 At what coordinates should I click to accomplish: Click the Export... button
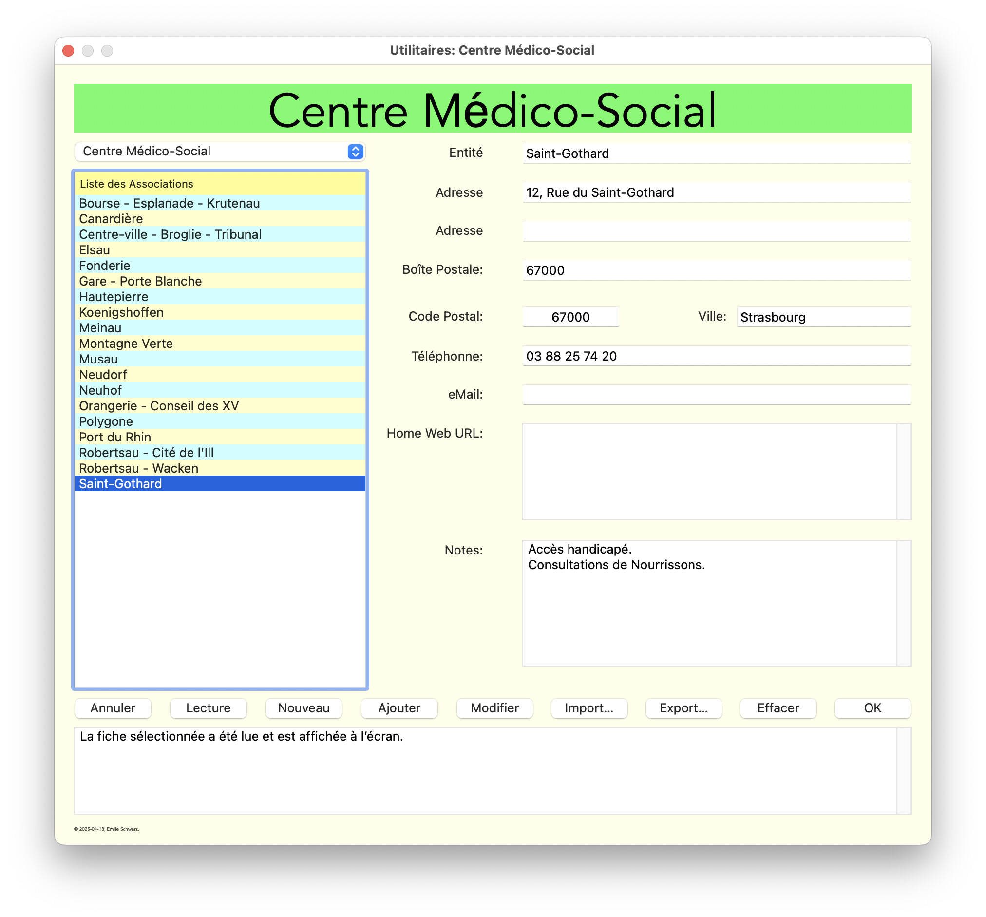click(683, 707)
